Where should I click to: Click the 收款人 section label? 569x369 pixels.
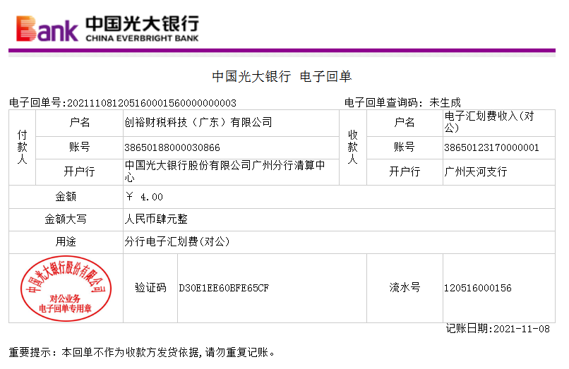[353, 147]
